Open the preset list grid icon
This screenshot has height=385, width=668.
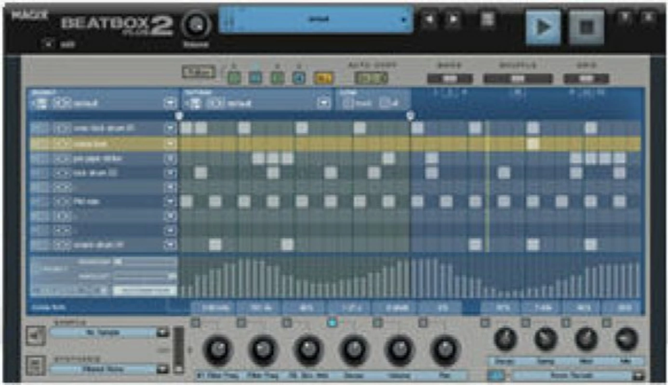[488, 19]
